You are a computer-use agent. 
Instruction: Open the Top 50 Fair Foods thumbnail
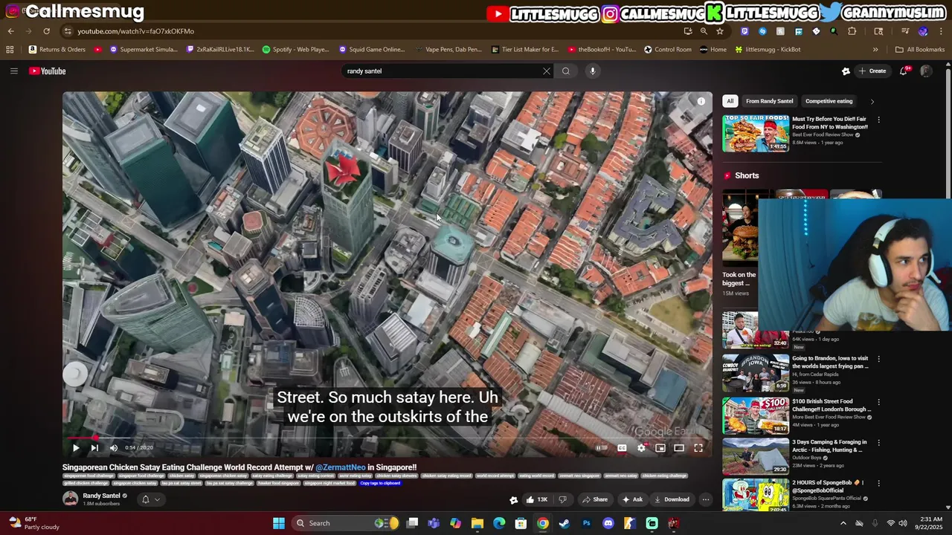(x=756, y=134)
